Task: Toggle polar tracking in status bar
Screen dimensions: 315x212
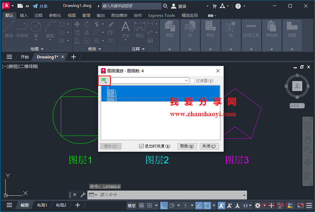Action: tap(172, 206)
